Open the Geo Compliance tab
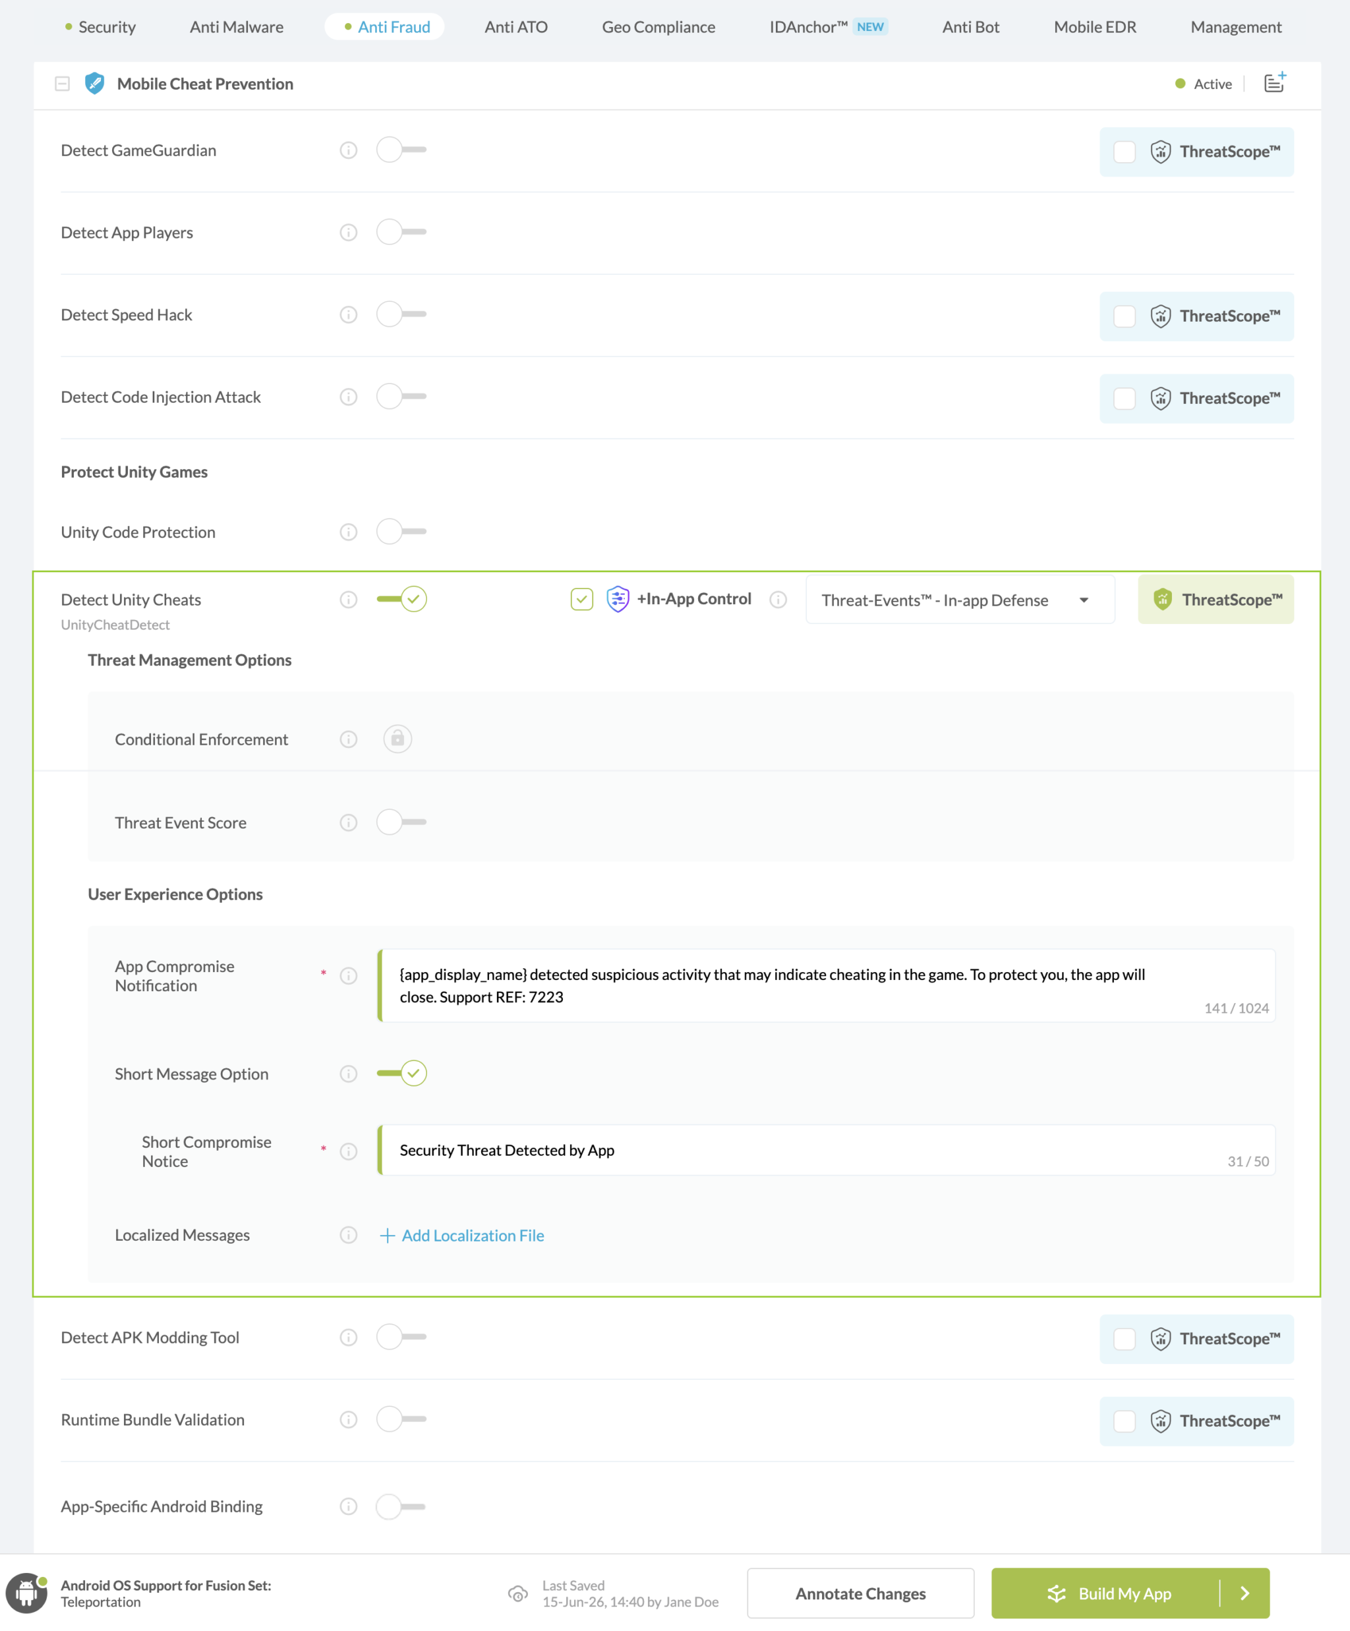The width and height of the screenshot is (1350, 1631). (x=658, y=27)
